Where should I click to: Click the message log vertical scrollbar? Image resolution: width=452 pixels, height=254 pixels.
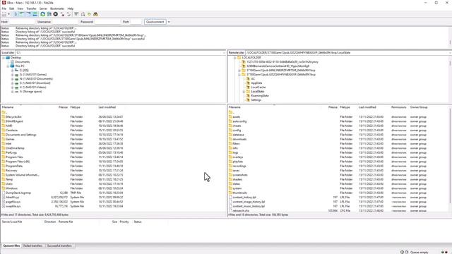(x=450, y=37)
